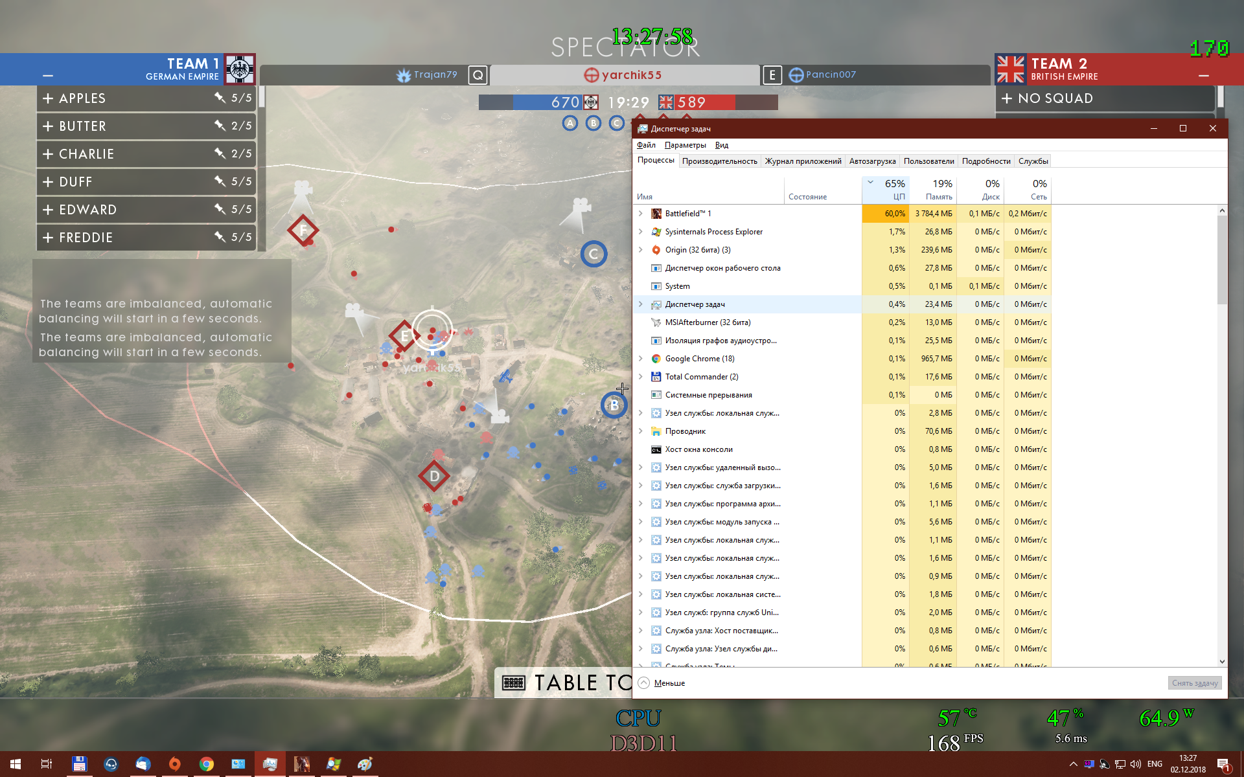Expand the APPLES squad
1244x777 pixels.
point(48,98)
